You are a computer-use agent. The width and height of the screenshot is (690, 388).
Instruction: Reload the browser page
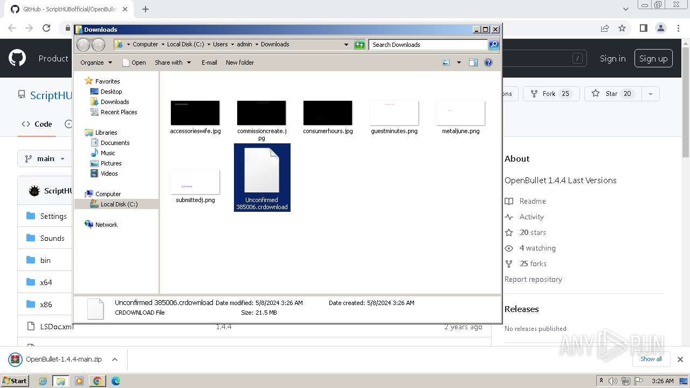(46, 28)
